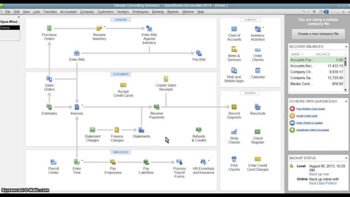Open Purchase Orders icon
Image resolution: width=350 pixels, height=197 pixels.
pyautogui.click(x=49, y=28)
